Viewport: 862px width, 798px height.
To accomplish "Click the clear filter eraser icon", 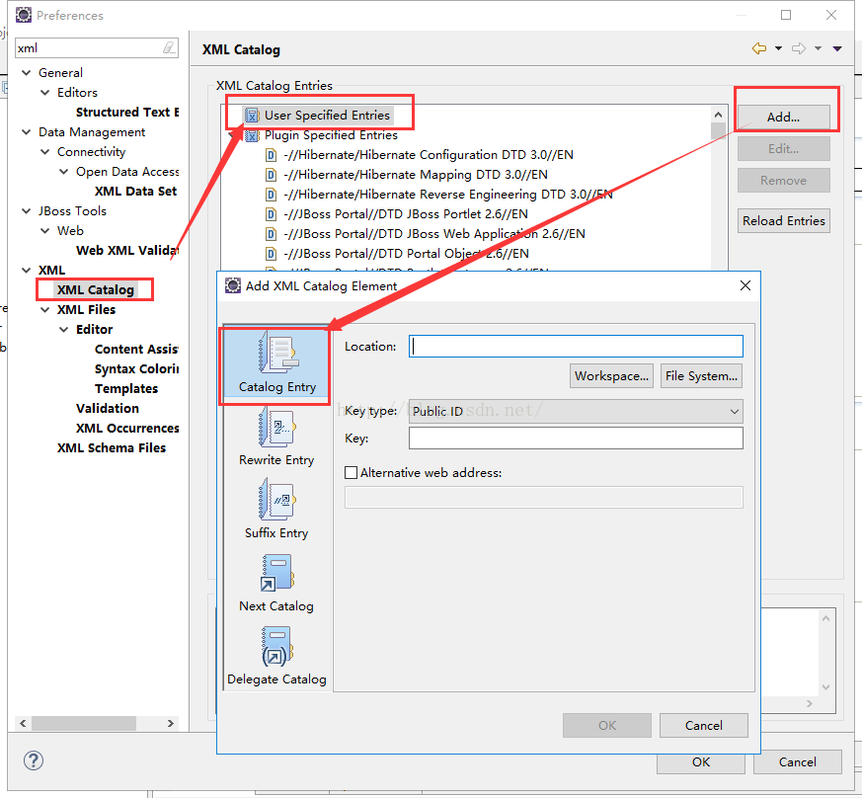I will click(x=169, y=47).
